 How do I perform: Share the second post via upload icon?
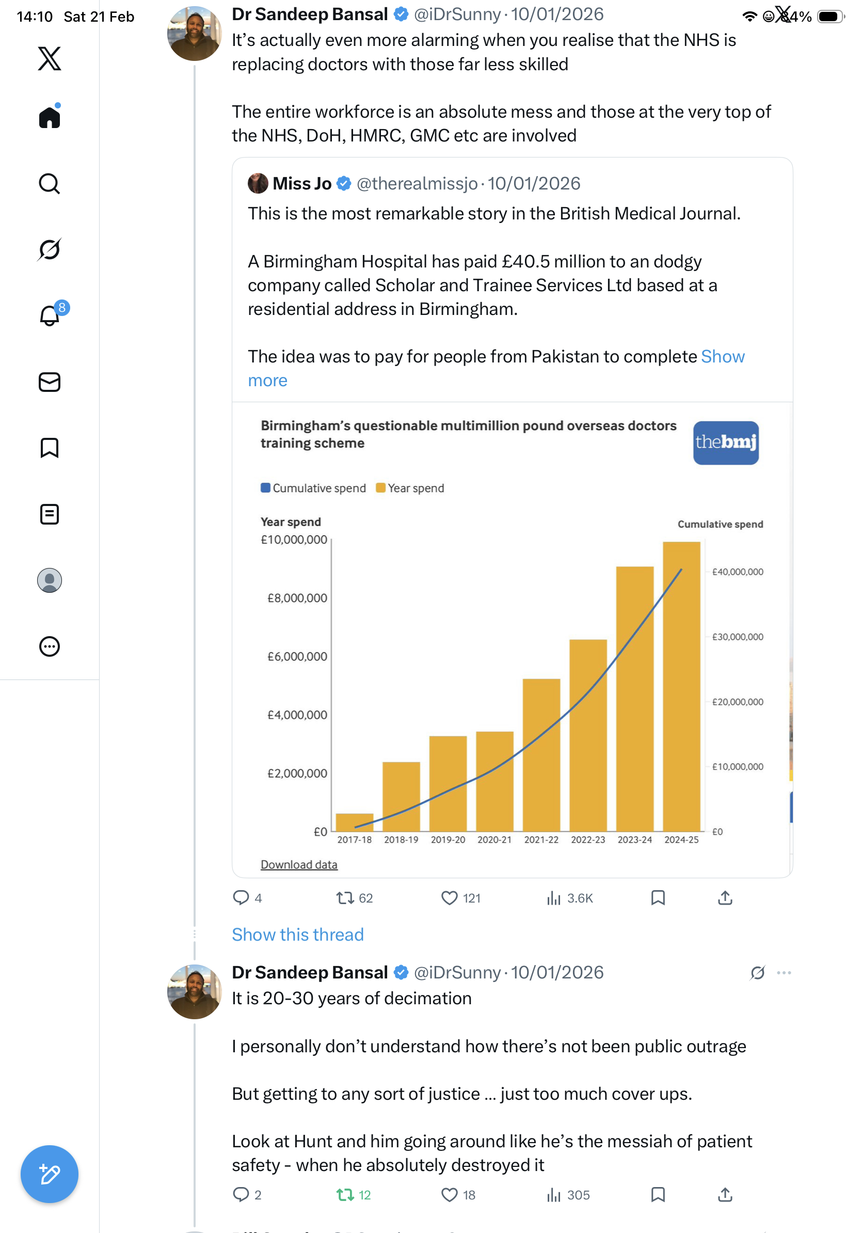tap(725, 1195)
